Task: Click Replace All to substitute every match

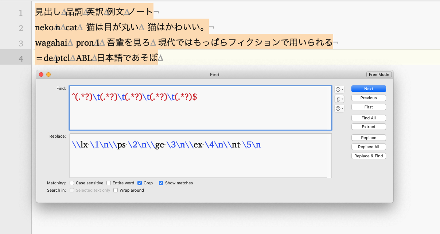Action: coord(368,146)
